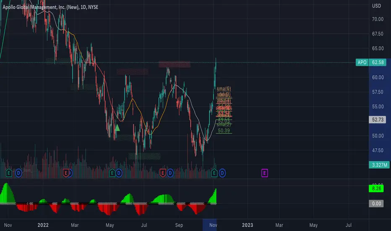Click the green up-triangle signal marker near May
391x231 pixels.
(x=117, y=128)
